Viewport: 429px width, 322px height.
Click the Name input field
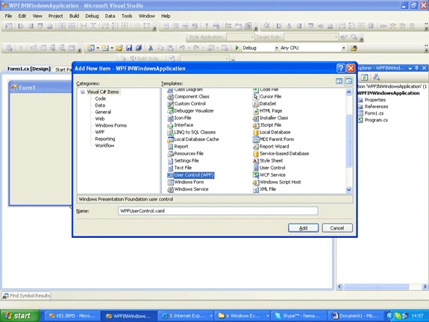click(x=218, y=211)
